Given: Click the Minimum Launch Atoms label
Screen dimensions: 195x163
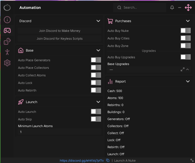Looking at the screenshot, I should [35, 126].
